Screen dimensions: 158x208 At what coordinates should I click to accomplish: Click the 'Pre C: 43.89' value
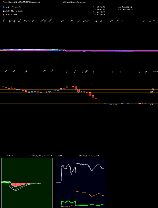(x=99, y=14)
